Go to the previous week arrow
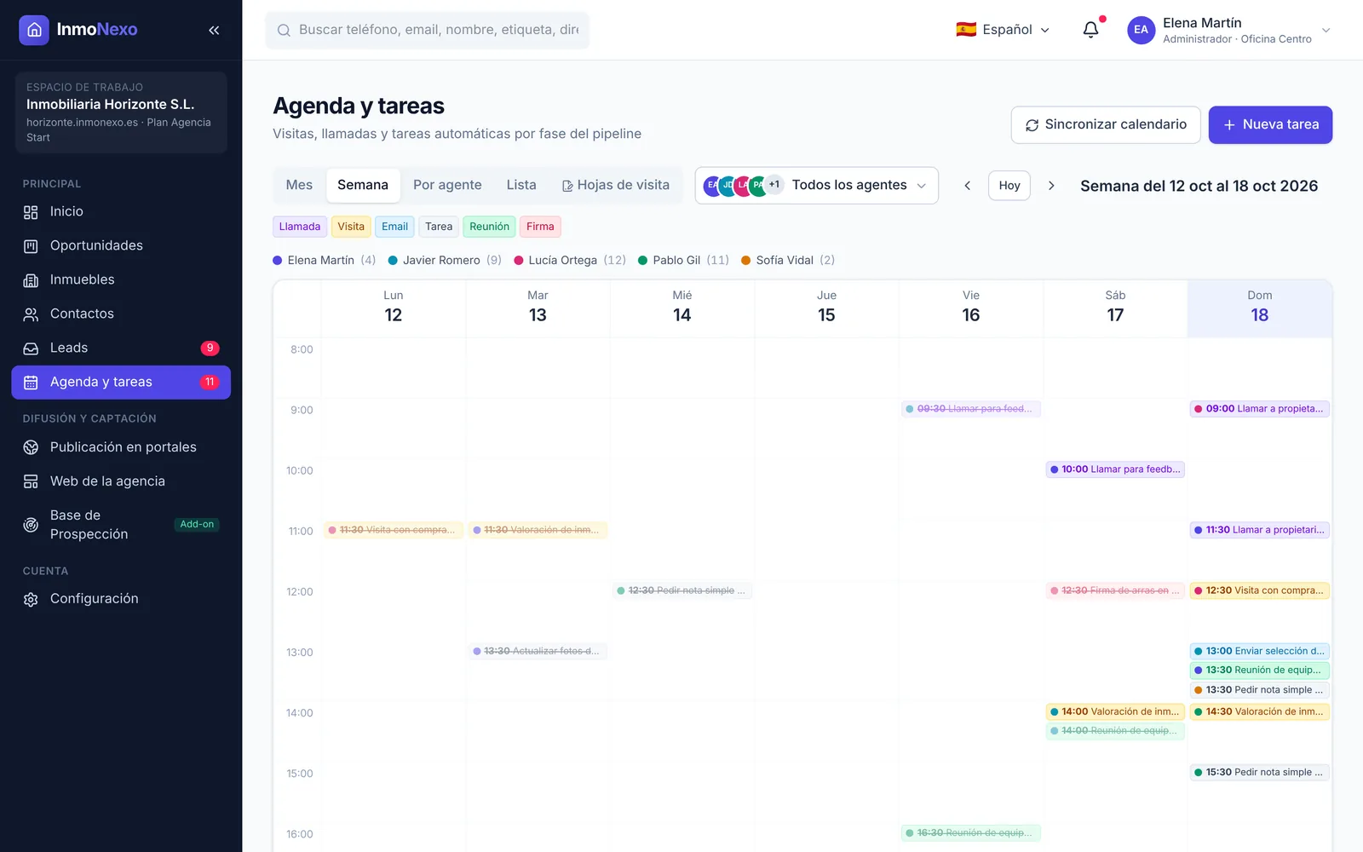Image resolution: width=1363 pixels, height=852 pixels. coord(967,186)
